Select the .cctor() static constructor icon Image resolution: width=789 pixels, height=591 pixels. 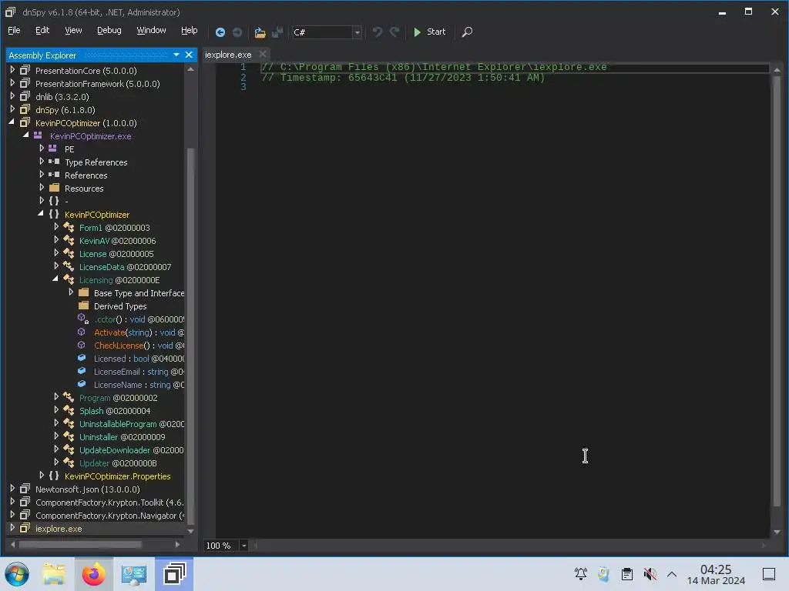tap(83, 319)
